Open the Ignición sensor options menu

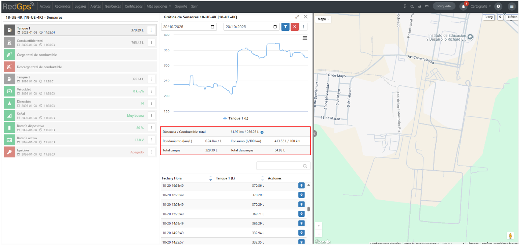pyautogui.click(x=151, y=152)
